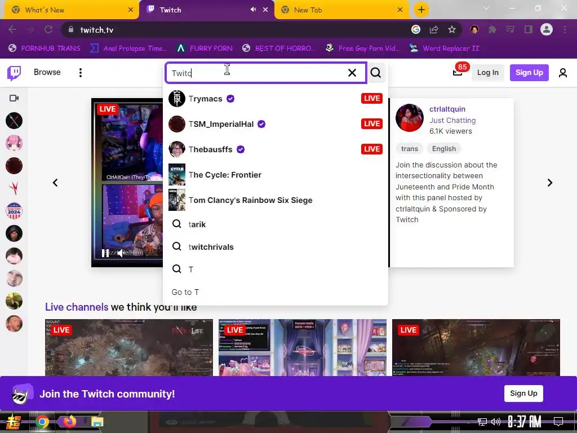Select the Thebausffs suggestion
The image size is (577, 433).
pyautogui.click(x=275, y=149)
